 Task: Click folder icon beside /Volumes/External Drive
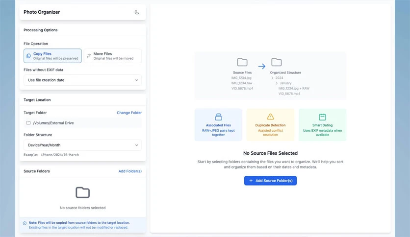coord(28,123)
